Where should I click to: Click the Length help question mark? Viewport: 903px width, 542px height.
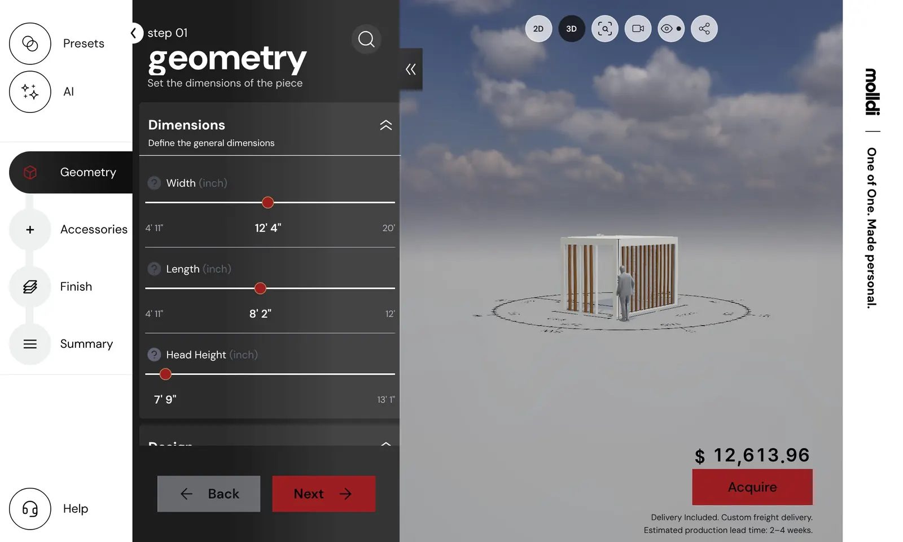pos(154,269)
